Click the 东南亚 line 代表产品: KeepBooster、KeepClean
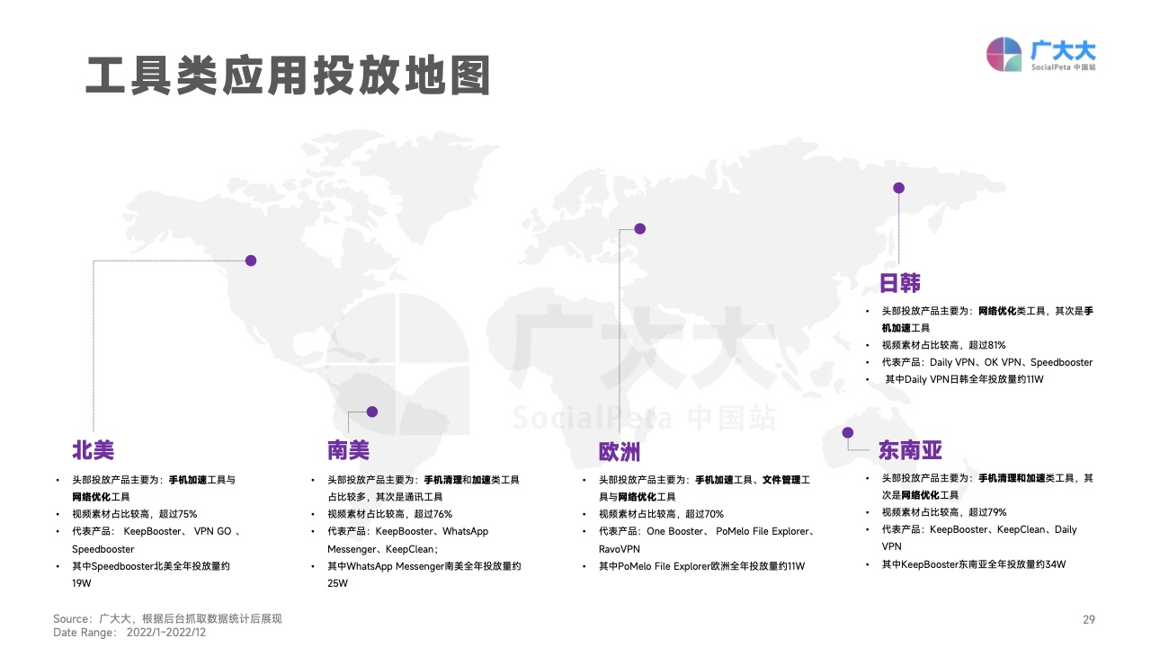The width and height of the screenshot is (1151, 647). pos(978,529)
